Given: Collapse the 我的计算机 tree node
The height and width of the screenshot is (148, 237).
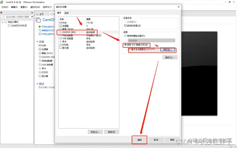Looking at the screenshot, I should click(x=2, y=22).
